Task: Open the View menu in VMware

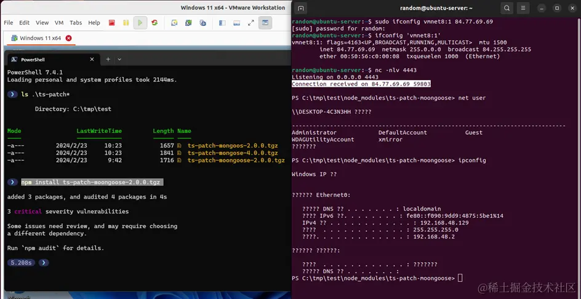Action: coord(42,23)
